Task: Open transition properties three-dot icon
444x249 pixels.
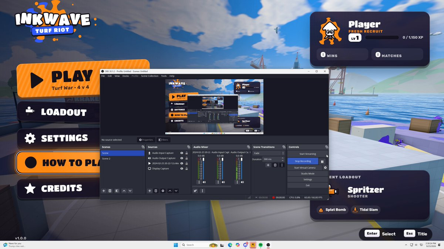Action: click(x=282, y=165)
